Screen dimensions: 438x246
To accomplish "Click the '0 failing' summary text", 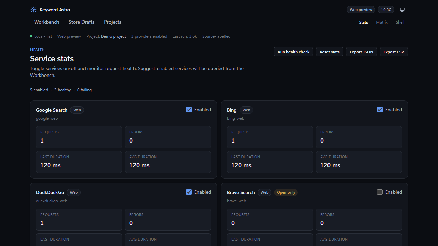I will 85,90.
